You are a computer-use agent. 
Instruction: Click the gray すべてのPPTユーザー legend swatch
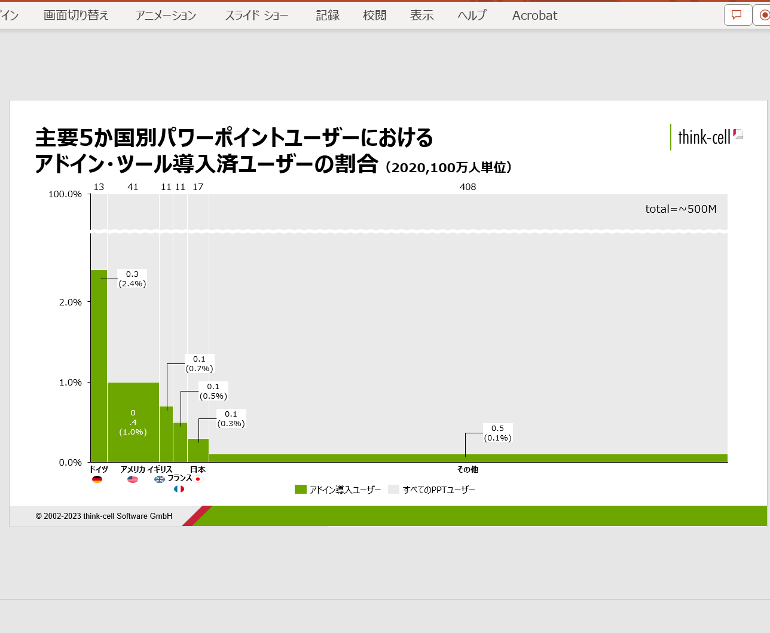393,490
